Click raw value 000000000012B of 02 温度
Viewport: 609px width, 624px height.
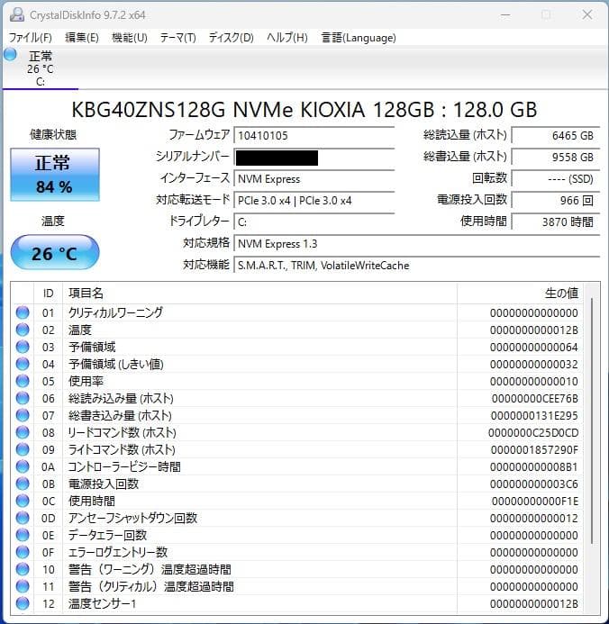click(533, 330)
